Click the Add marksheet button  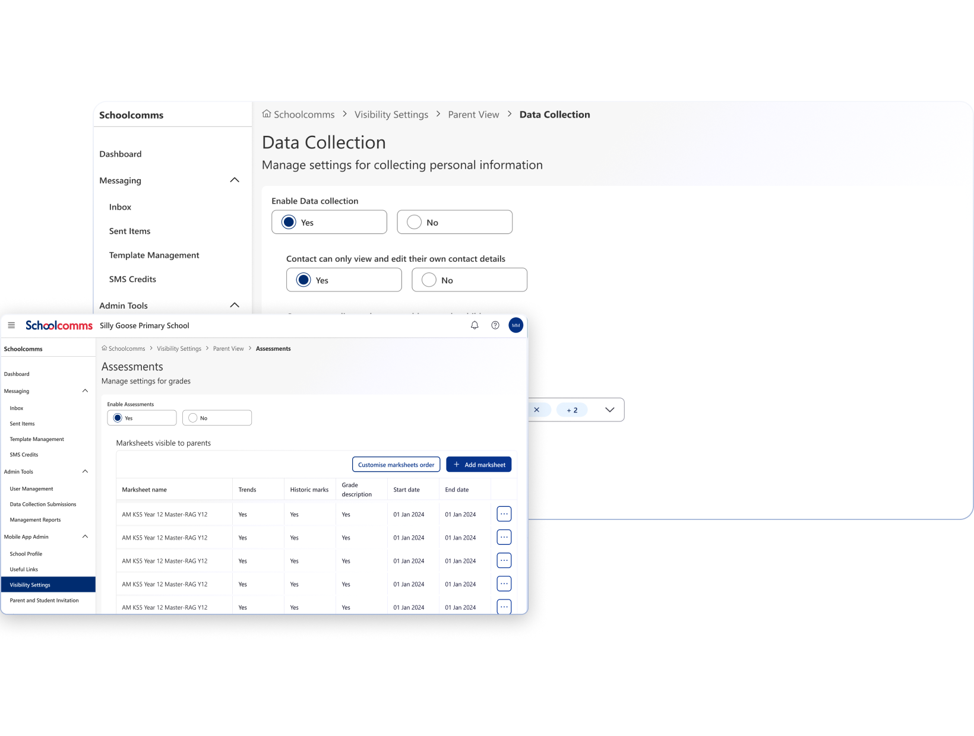(479, 465)
